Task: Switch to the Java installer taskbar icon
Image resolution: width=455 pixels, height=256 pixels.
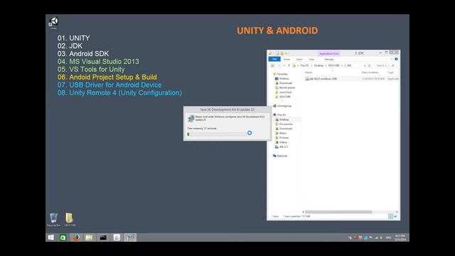Action: tap(117, 238)
